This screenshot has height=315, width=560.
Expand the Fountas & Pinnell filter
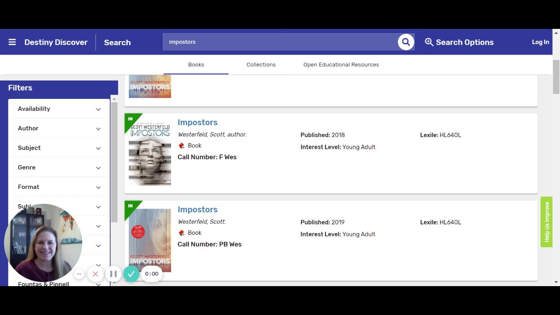[x=59, y=284]
